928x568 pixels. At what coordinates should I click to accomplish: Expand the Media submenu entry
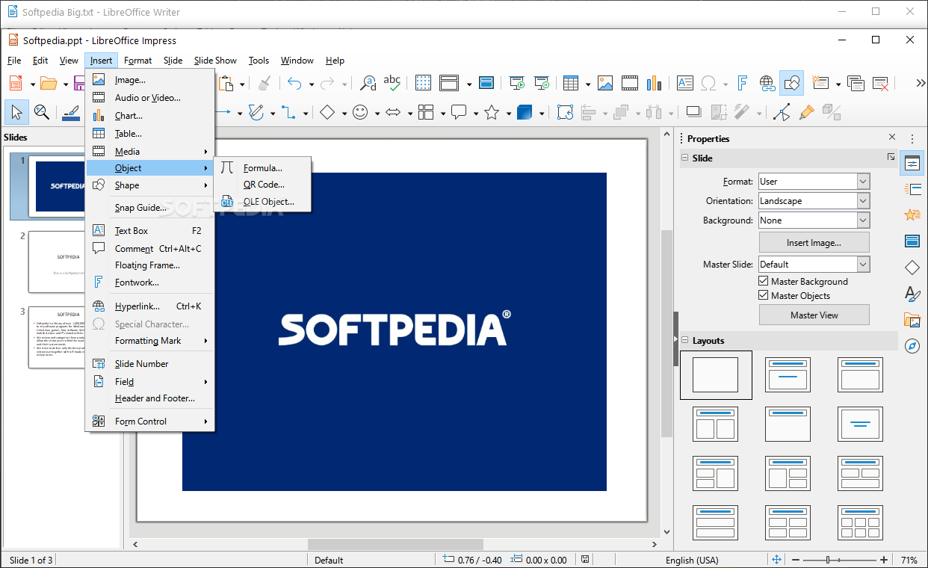point(149,152)
